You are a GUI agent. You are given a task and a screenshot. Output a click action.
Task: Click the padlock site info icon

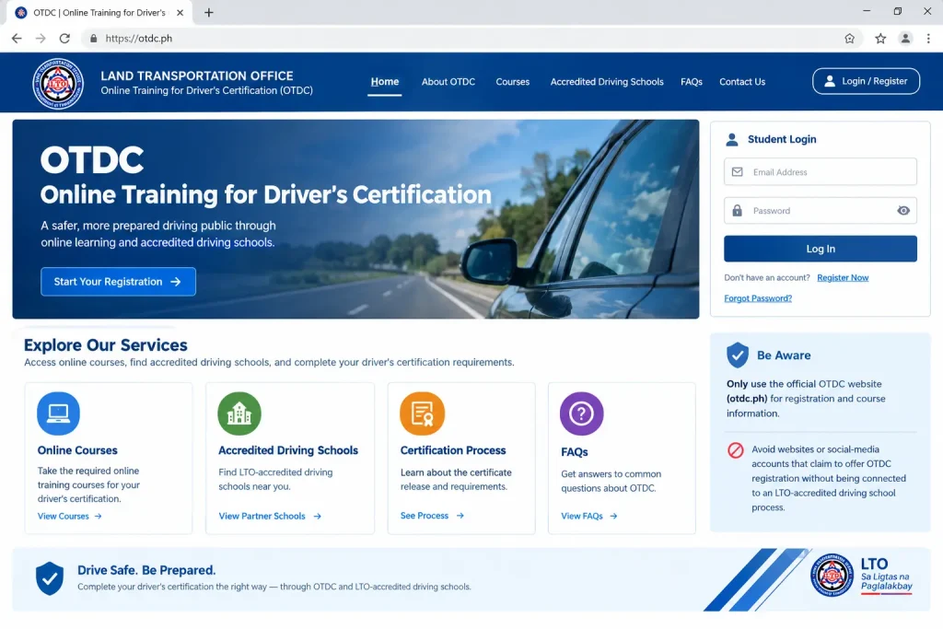(93, 39)
